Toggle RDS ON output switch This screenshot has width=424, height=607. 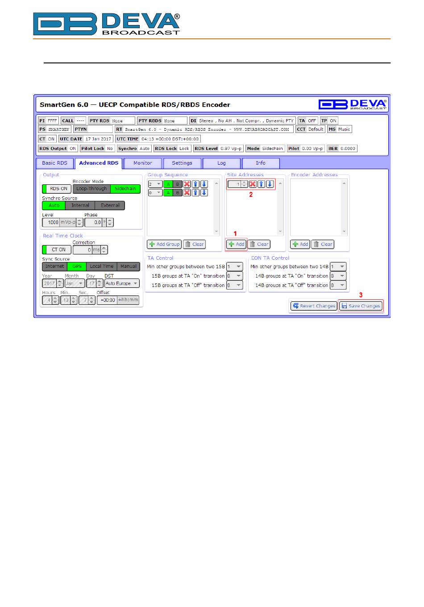tap(57, 189)
